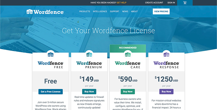This screenshot has width=217, height=110.
Task: Click the View Pricing button
Action: [161, 11]
